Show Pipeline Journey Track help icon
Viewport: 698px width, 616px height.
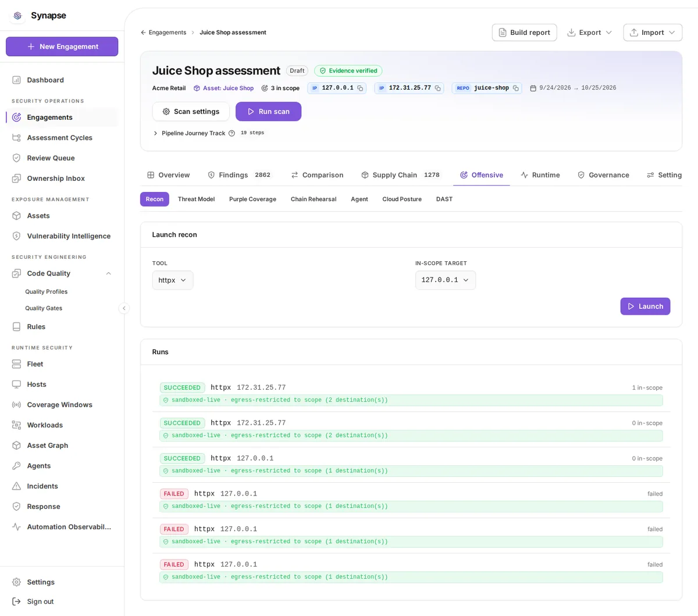pyautogui.click(x=232, y=133)
